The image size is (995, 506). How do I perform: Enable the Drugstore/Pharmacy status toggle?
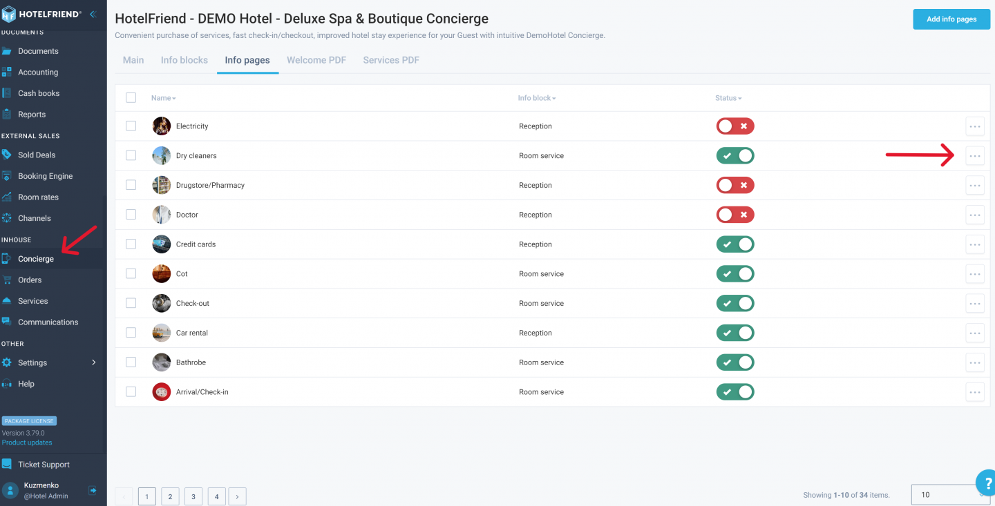(735, 185)
